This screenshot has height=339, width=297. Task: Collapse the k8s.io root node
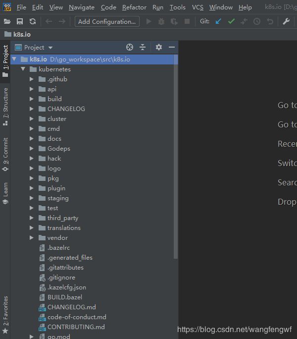[x=14, y=59]
